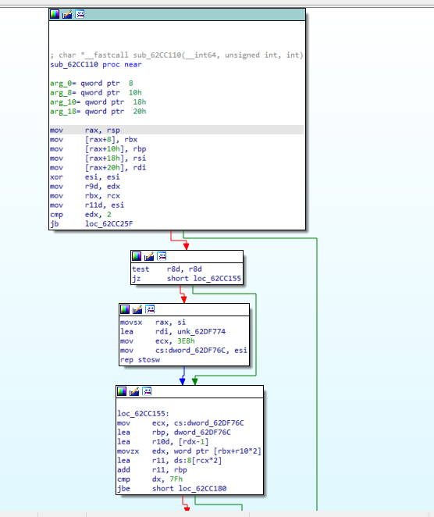Viewport: 434px width, 517px height.
Task: Click the sub_62CC110 proc near label
Action: click(x=96, y=65)
